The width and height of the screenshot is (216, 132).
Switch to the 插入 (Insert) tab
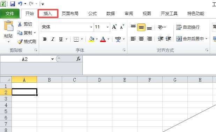[x=48, y=14]
